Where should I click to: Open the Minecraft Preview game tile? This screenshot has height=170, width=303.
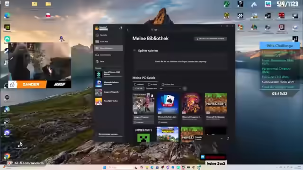pos(168,135)
